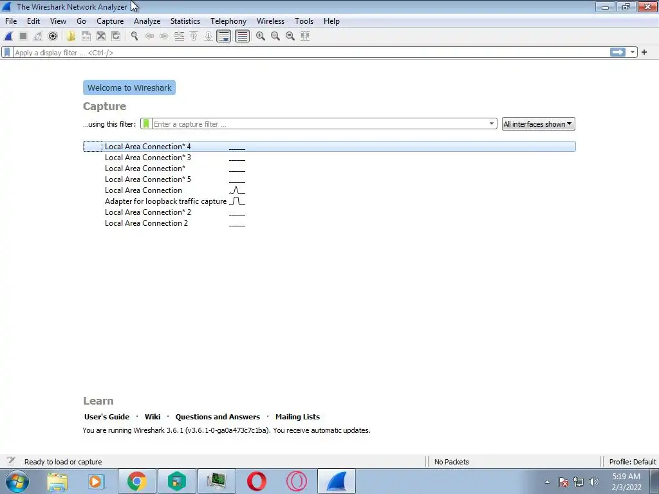The height and width of the screenshot is (494, 659).
Task: Open the Capture menu
Action: point(110,21)
